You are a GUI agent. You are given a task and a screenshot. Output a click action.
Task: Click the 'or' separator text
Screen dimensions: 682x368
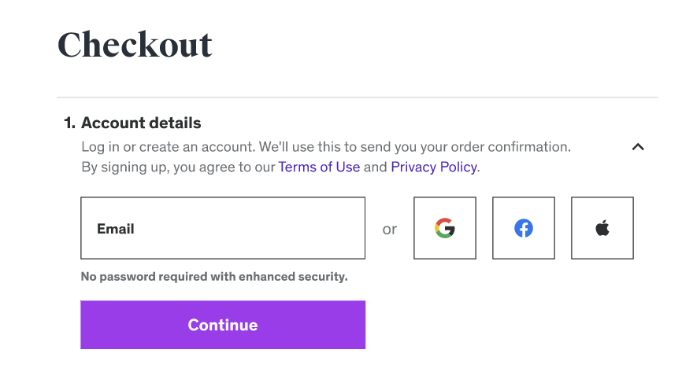point(390,230)
